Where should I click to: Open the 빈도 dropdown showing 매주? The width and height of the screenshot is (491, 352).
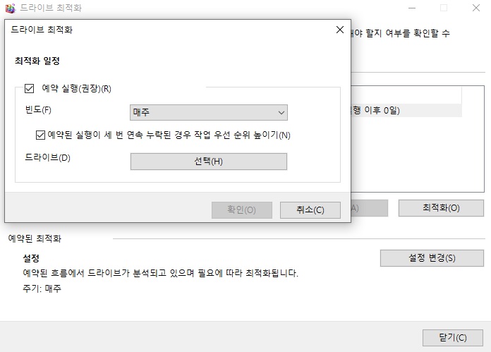(209, 112)
